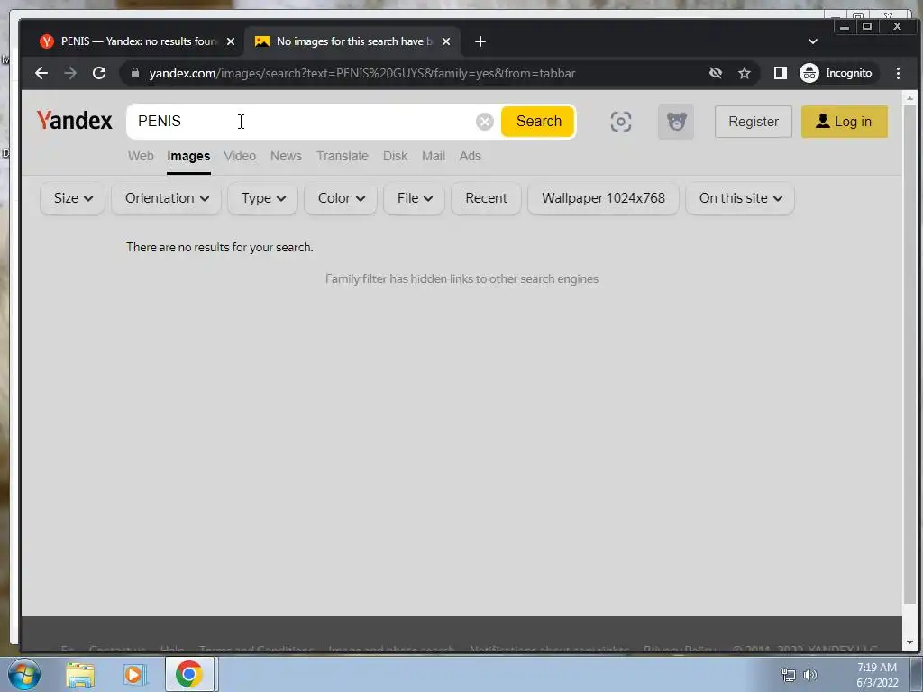Clear the search box with X icon
Viewport: 923px width, 692px height.
click(x=484, y=122)
